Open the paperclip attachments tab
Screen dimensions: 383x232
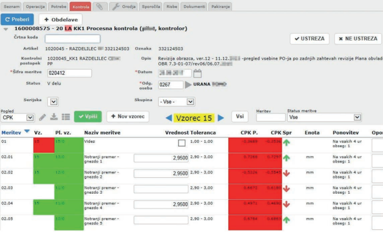[x=100, y=6]
